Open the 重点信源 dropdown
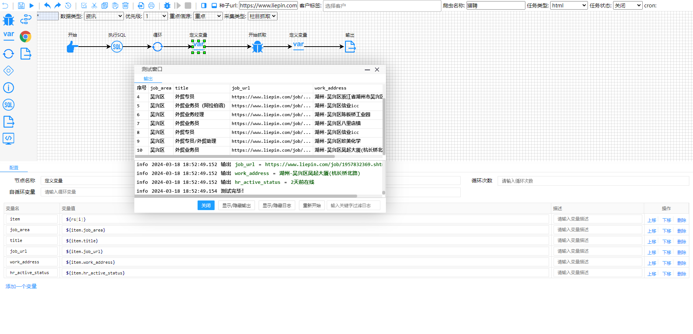Screen dimensions: 693x334 pyautogui.click(x=208, y=16)
